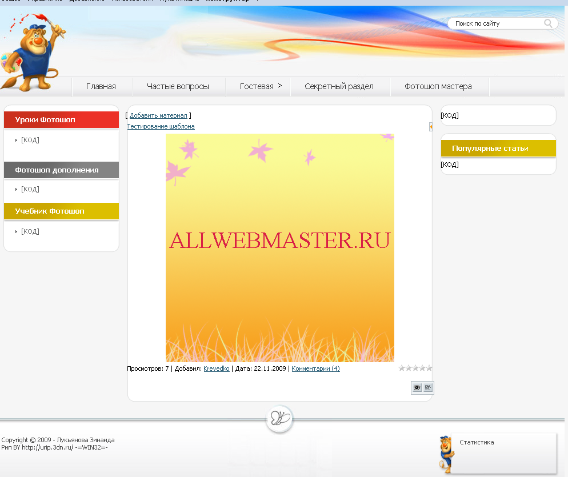This screenshot has width=568, height=477.
Task: Click [КОД] item under Уроки Фотошоп
Action: tap(30, 140)
